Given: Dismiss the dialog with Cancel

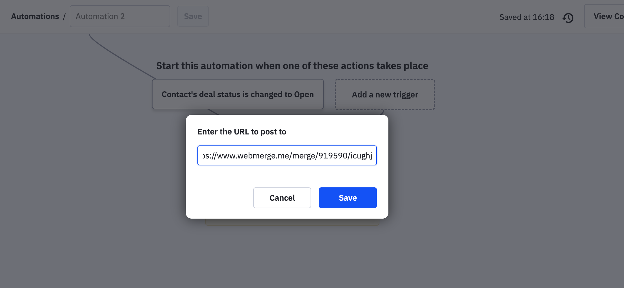Looking at the screenshot, I should [x=282, y=198].
